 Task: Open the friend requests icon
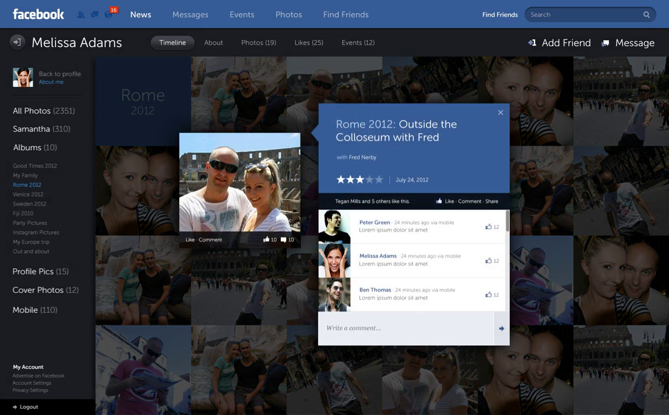(81, 14)
